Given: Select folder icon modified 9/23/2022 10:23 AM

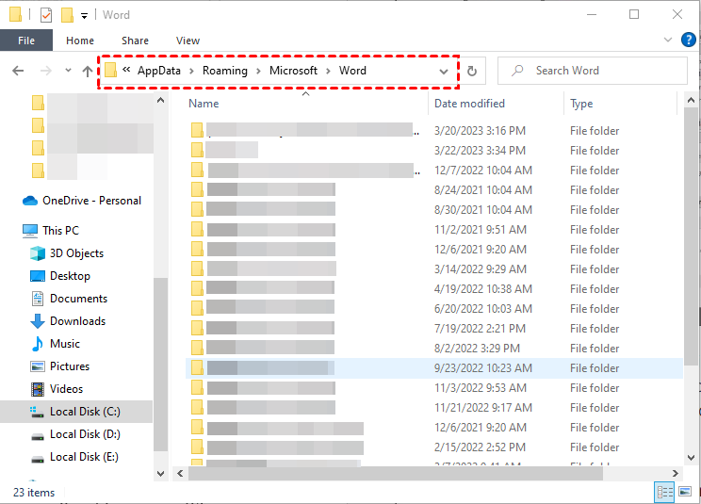Looking at the screenshot, I should coord(197,367).
